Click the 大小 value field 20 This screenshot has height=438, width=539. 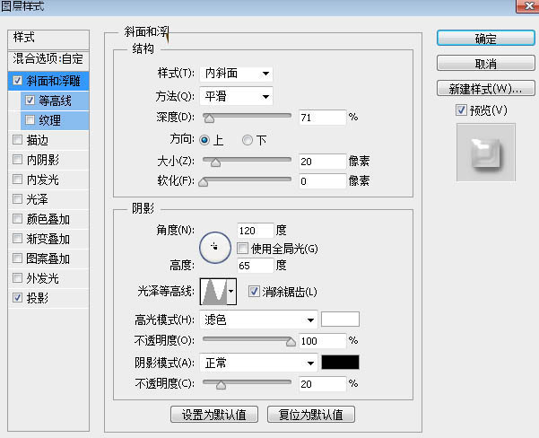pos(323,162)
